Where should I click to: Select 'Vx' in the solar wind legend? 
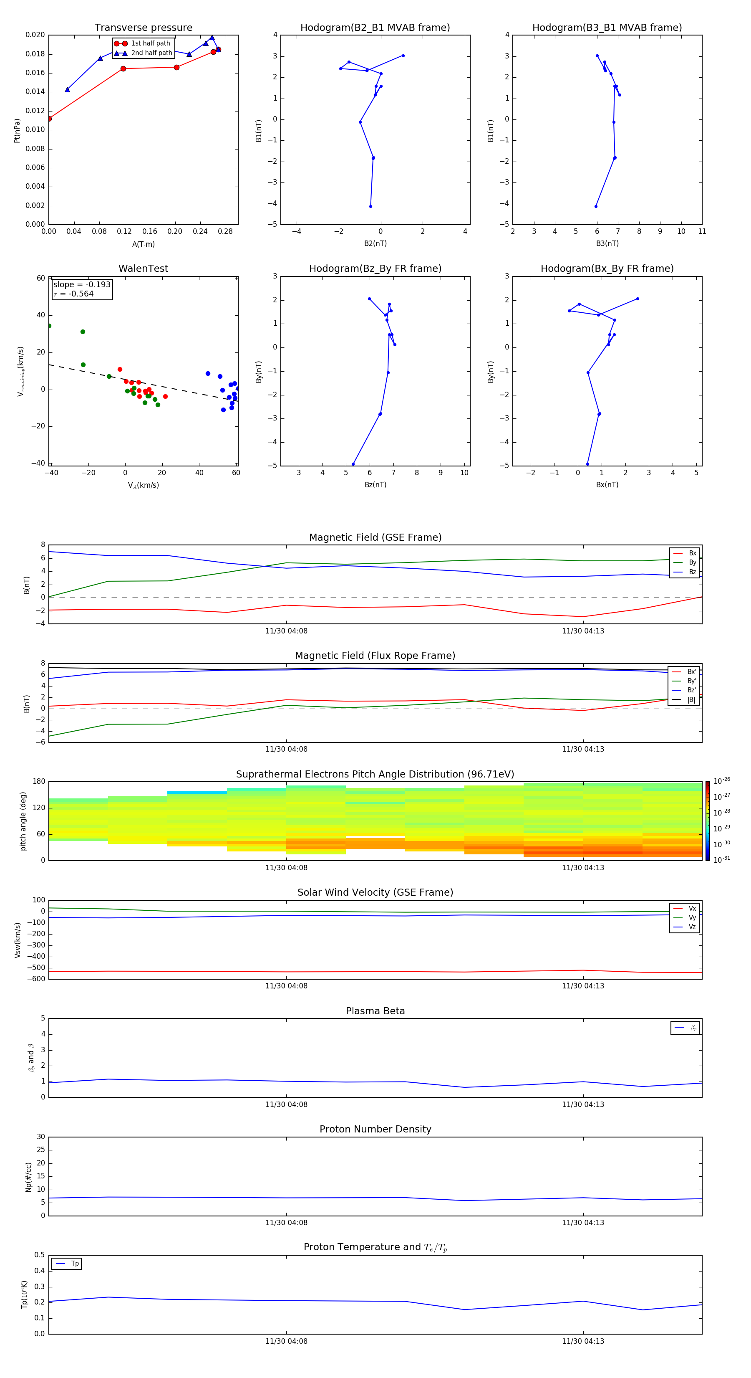(685, 908)
